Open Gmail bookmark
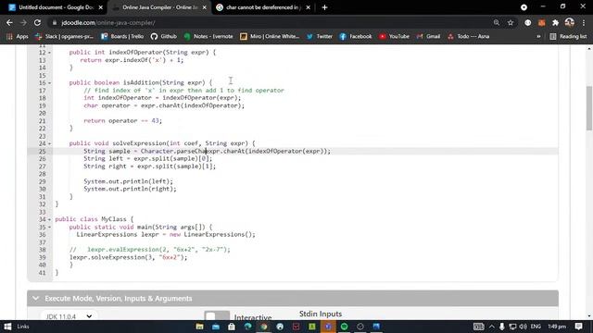The image size is (593, 333). [x=428, y=36]
